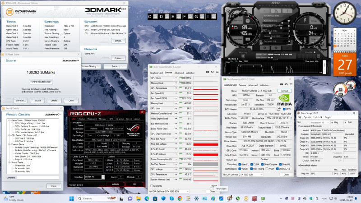The width and height of the screenshot is (361, 203).
Task: Open MSI Afterburner settings gear
Action: pos(265,48)
